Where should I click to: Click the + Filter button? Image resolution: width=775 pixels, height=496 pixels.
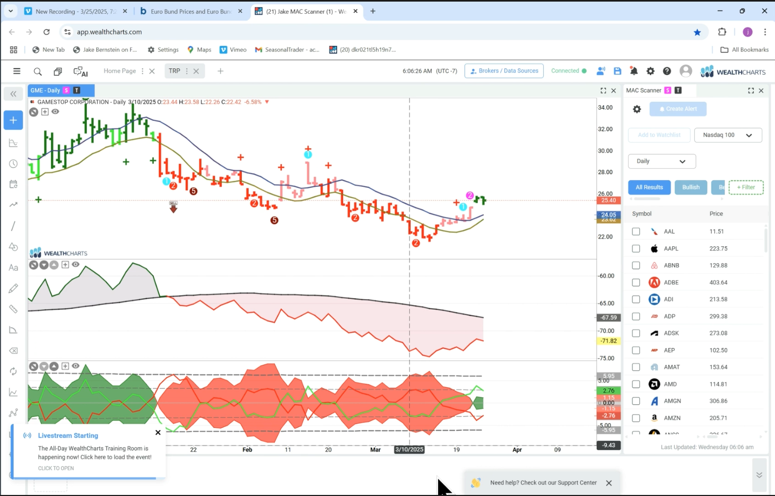(x=746, y=187)
